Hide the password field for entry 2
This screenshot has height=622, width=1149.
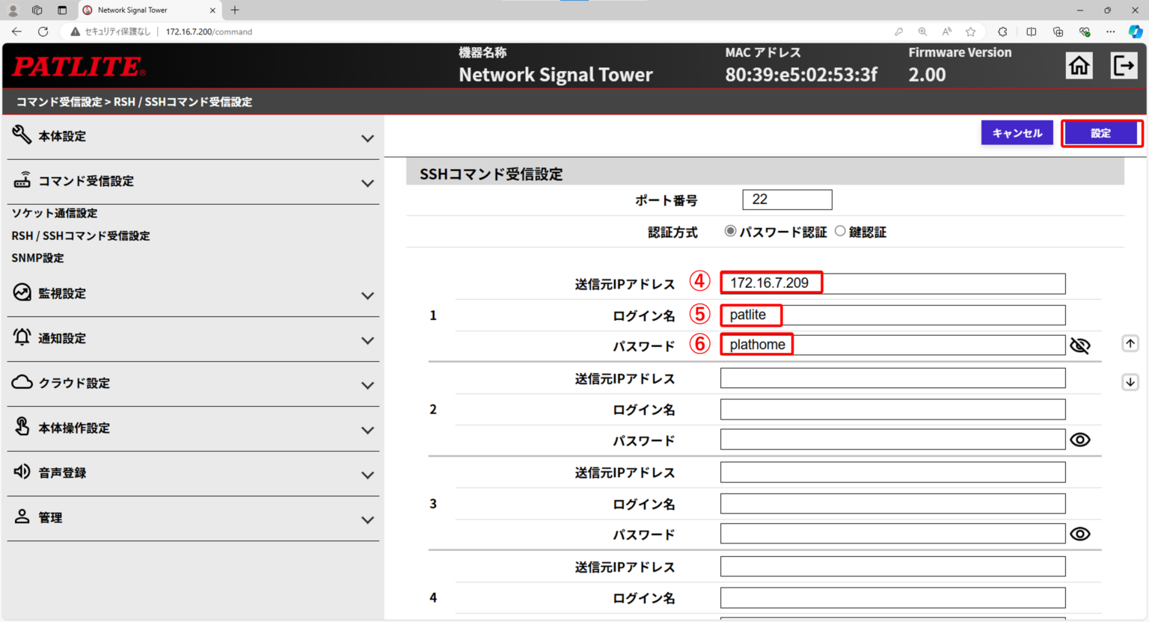tap(1082, 440)
